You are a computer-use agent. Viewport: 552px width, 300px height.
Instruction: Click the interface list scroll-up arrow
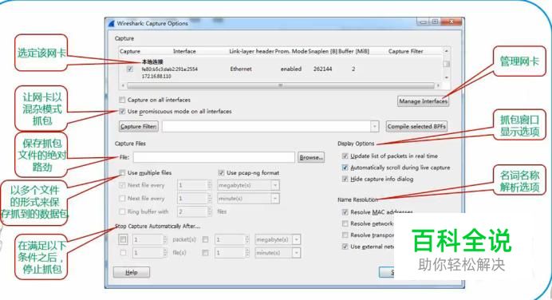446,51
